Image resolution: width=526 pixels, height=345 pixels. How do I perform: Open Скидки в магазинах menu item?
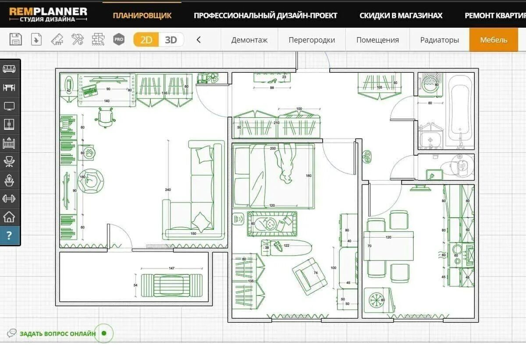tap(401, 15)
